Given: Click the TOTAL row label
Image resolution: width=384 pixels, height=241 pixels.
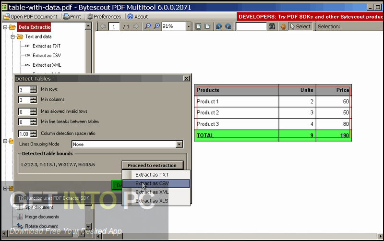Looking at the screenshot, I should pos(205,135).
